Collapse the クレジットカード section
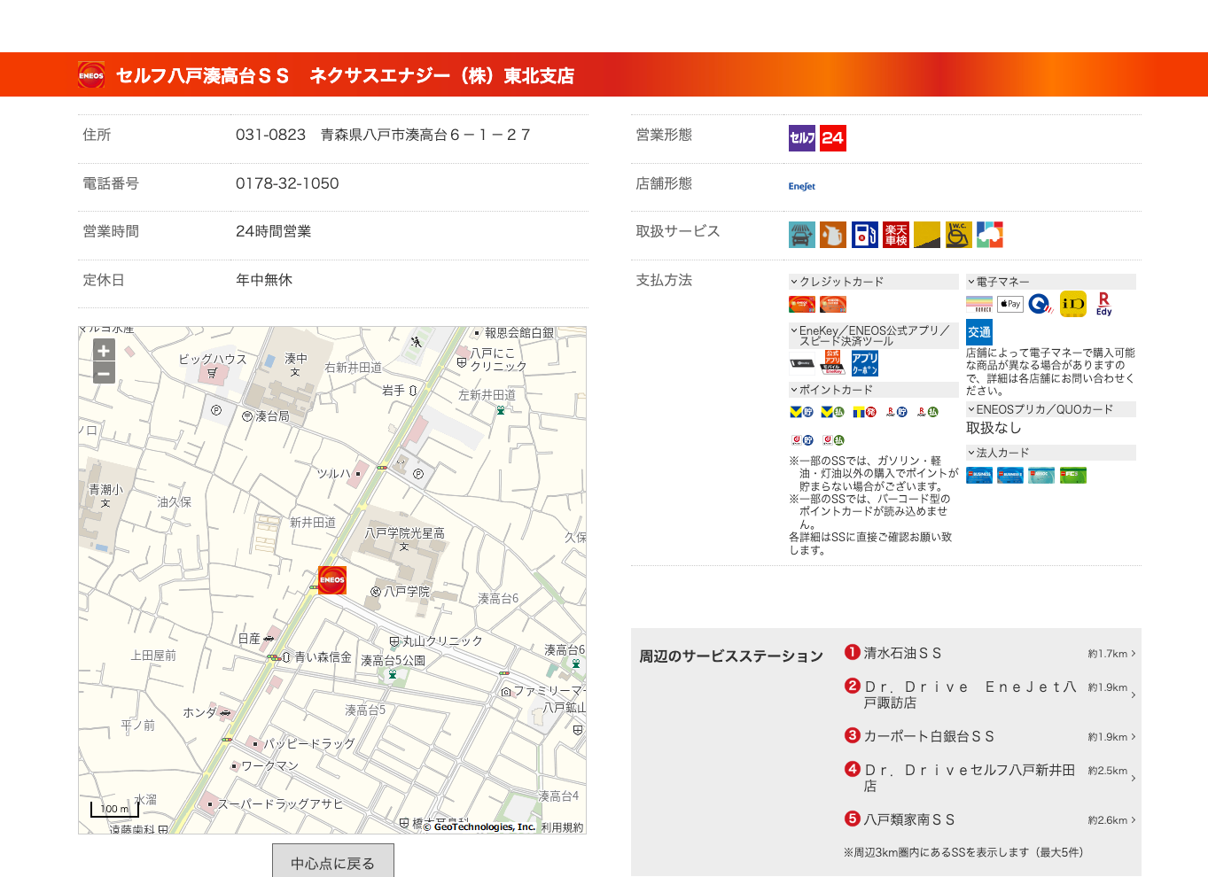This screenshot has height=877, width=1208. (874, 282)
